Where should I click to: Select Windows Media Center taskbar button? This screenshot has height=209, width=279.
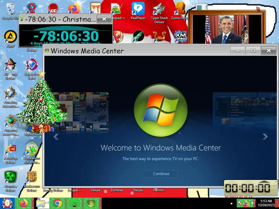pos(91,203)
